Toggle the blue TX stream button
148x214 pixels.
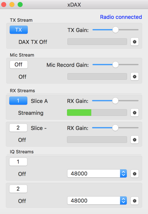coord(19,30)
